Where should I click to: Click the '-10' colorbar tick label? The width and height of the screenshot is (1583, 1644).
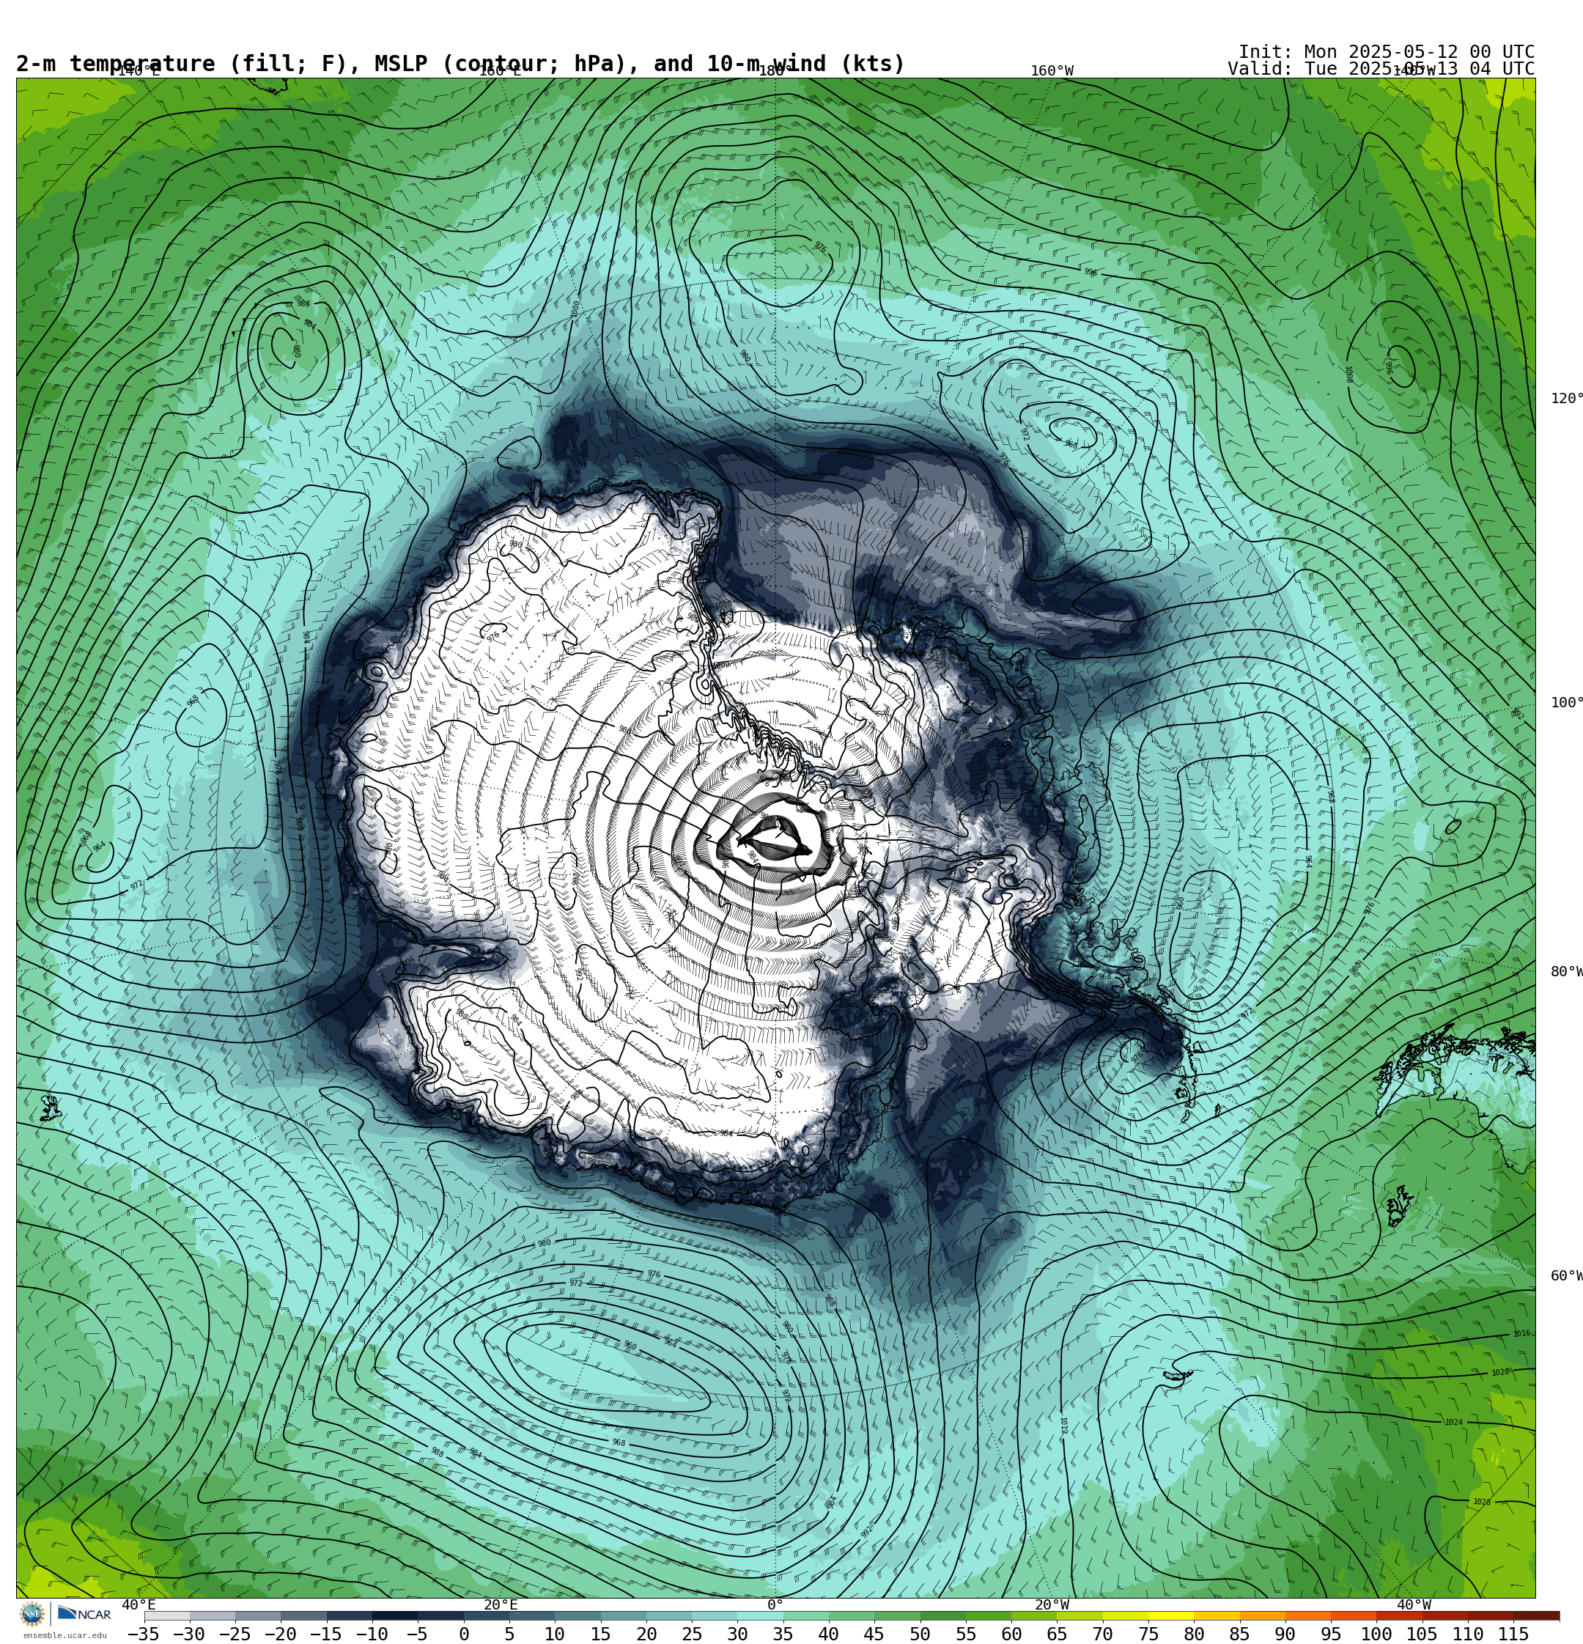point(372,1634)
